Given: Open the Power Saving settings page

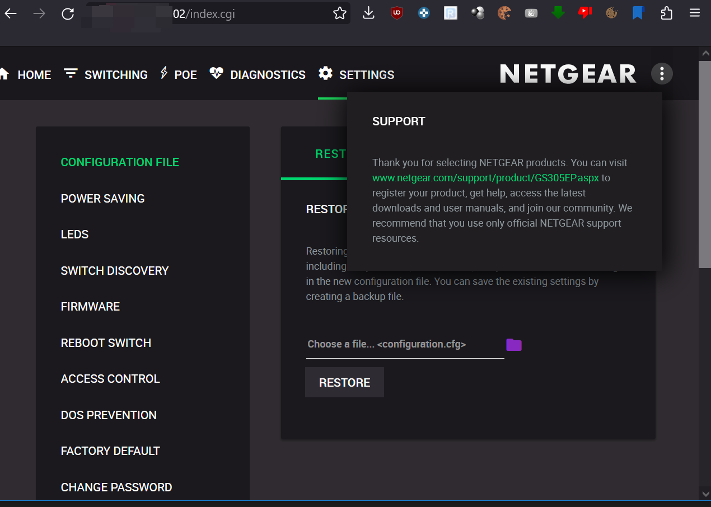Looking at the screenshot, I should tap(102, 199).
